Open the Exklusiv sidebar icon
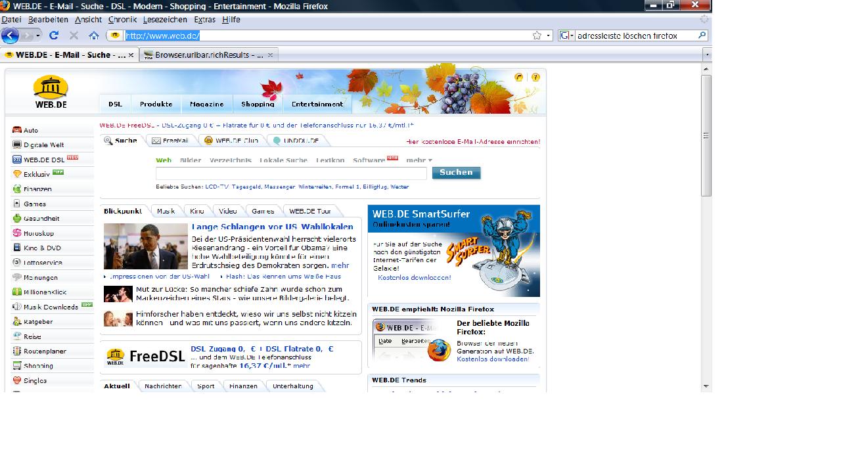 coord(17,174)
